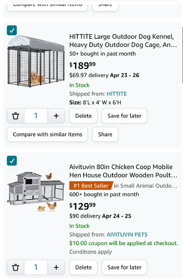Image resolution: width=183 pixels, height=278 pixels.
Task: Click plus icon to increase Dog Kennel quantity
Action: (x=56, y=116)
